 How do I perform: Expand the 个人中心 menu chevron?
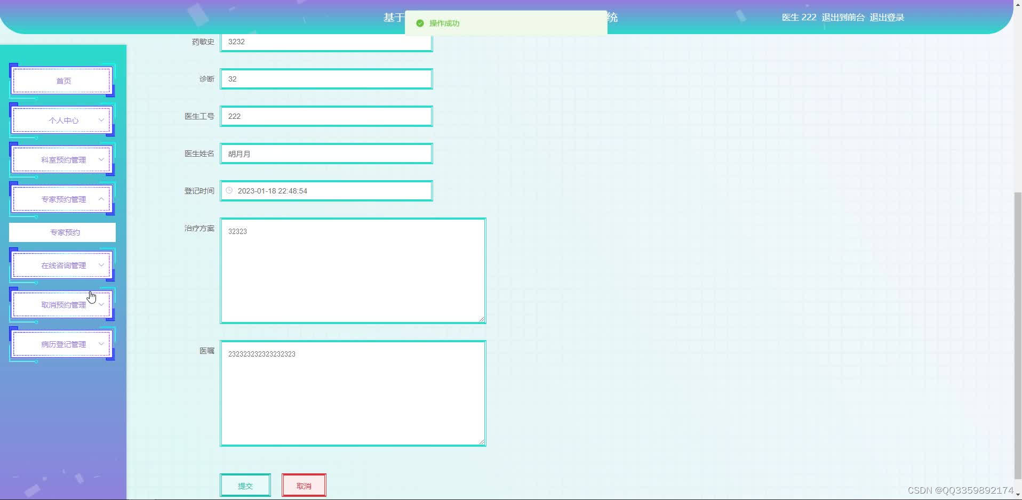(101, 120)
